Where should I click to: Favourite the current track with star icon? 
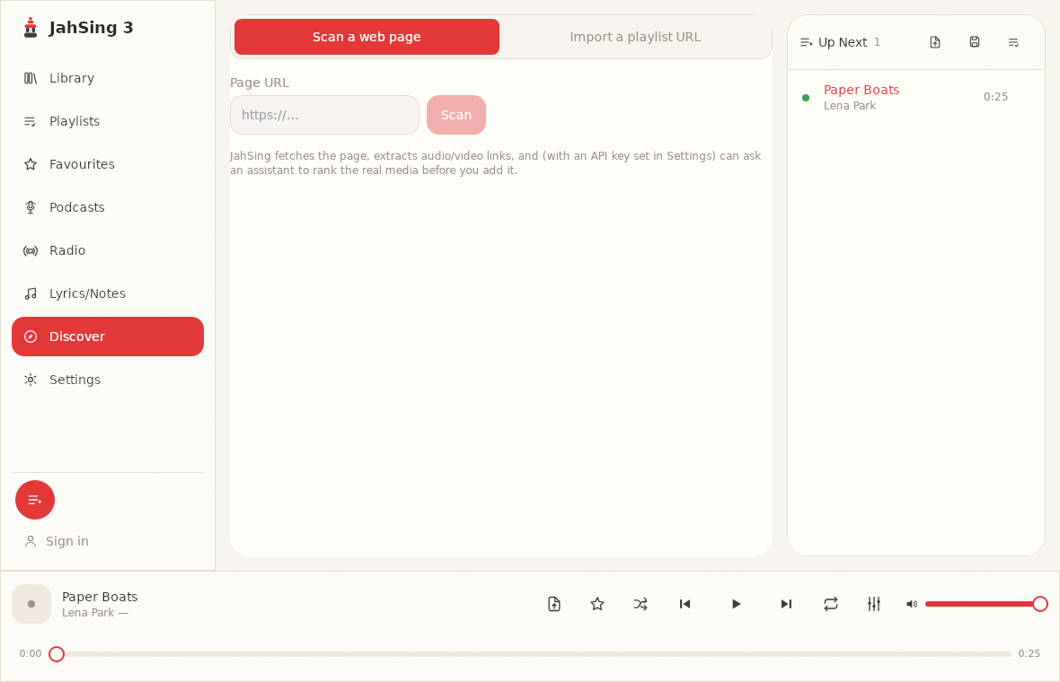(597, 604)
